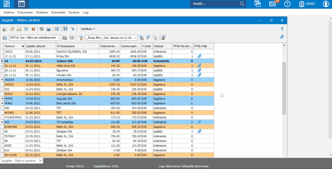Open the Atskaites menu
The image size is (332, 169).
(42, 12)
